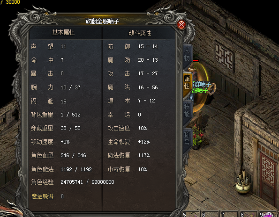The height and width of the screenshot is (217, 279).
Task: Click the 基本属性 column header
Action: click(63, 33)
